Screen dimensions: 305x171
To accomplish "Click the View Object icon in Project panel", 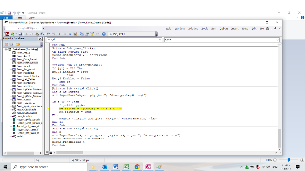I will tap(11, 44).
